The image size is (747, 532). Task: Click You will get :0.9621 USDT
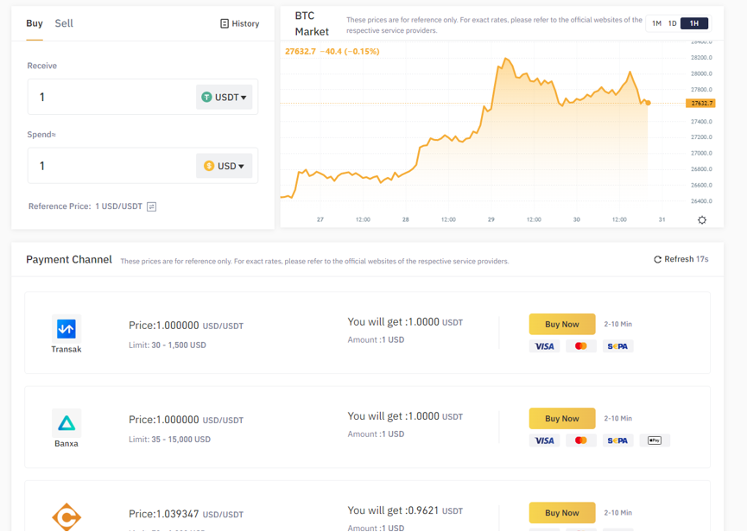(405, 510)
